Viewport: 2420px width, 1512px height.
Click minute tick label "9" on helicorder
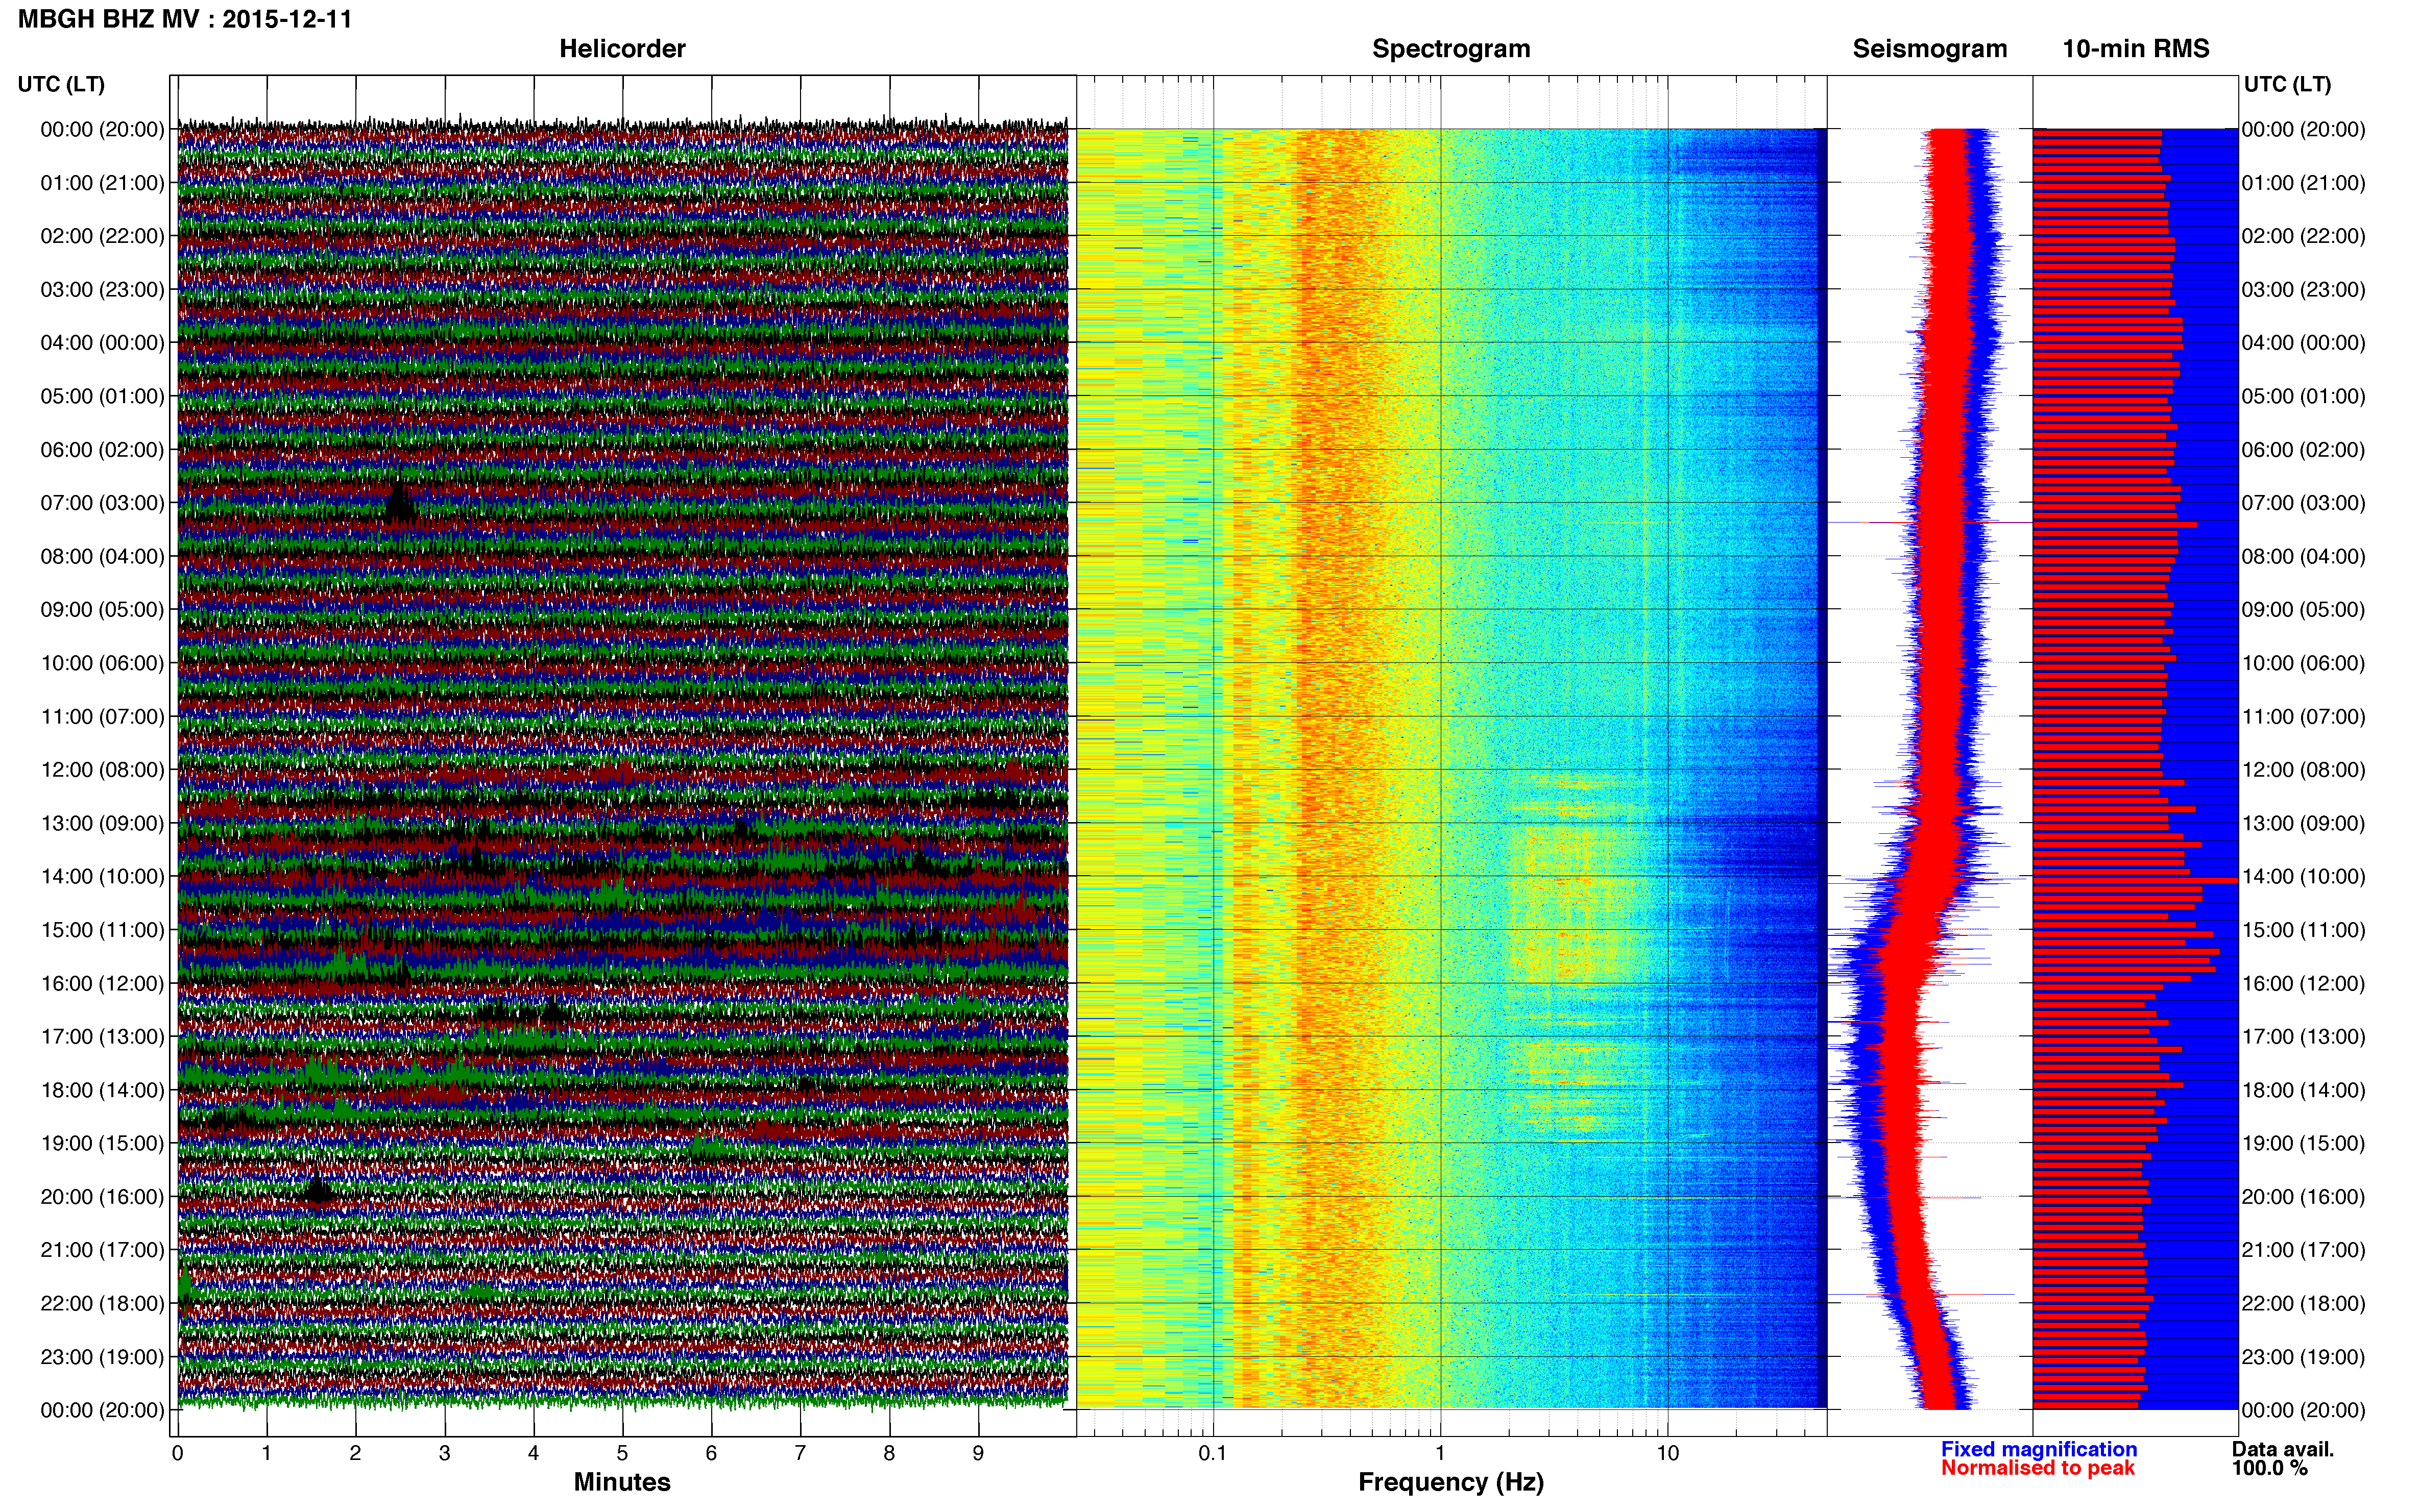tap(978, 1453)
